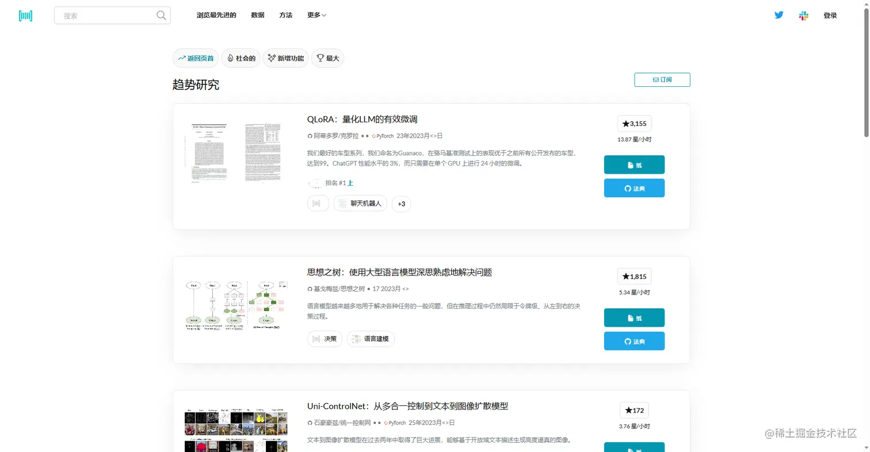Click the 决策 task tag

(x=325, y=339)
